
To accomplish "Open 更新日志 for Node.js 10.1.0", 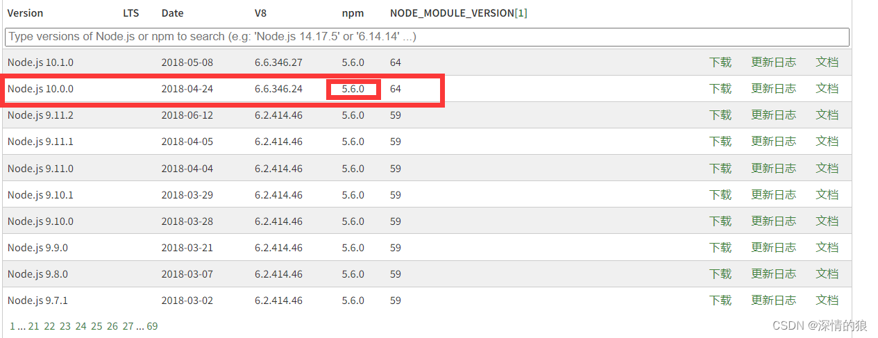I will coord(773,62).
